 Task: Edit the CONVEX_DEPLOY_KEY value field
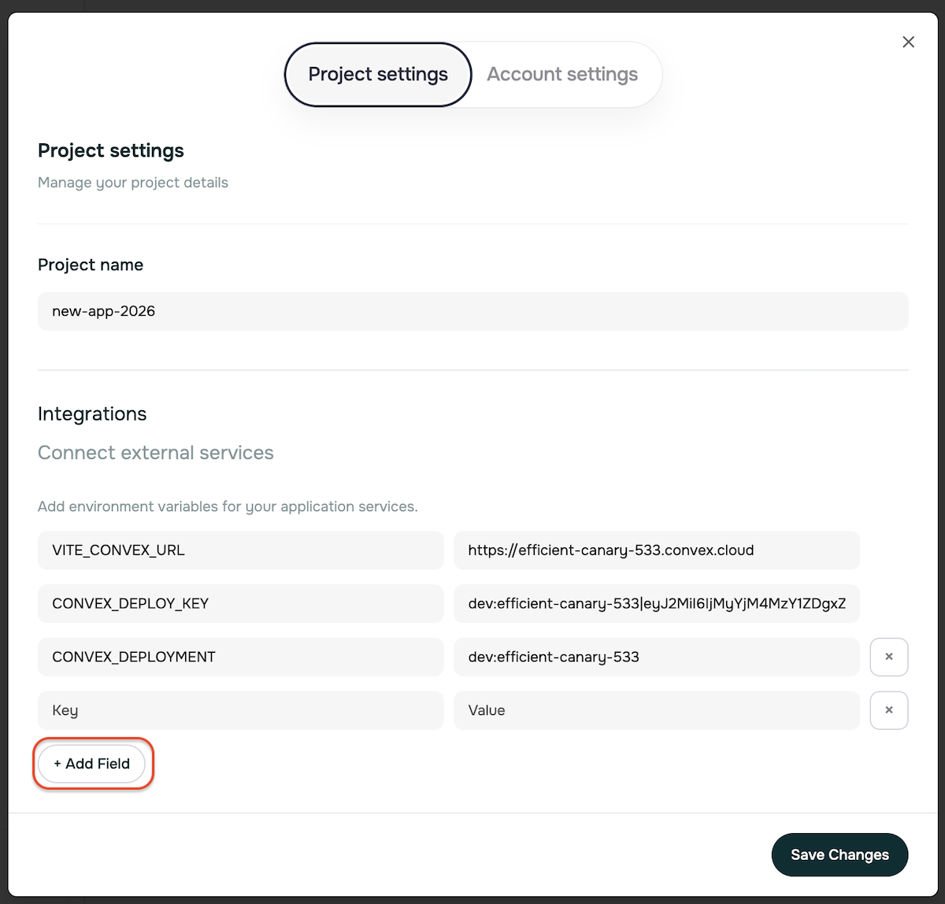coord(657,603)
